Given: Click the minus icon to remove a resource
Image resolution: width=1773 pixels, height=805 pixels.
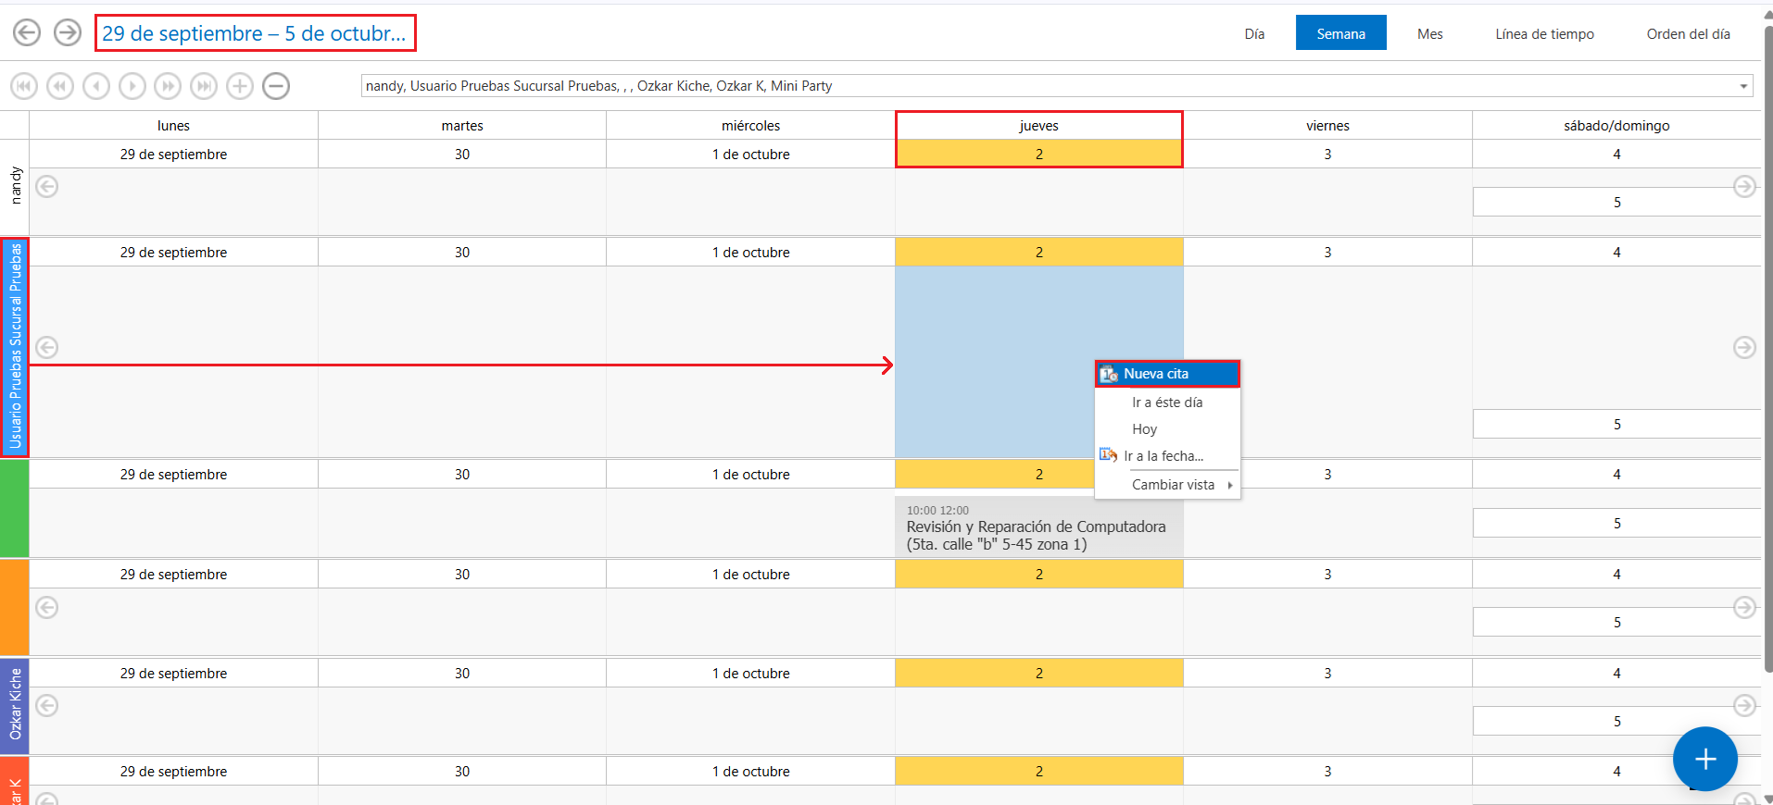Looking at the screenshot, I should [276, 86].
